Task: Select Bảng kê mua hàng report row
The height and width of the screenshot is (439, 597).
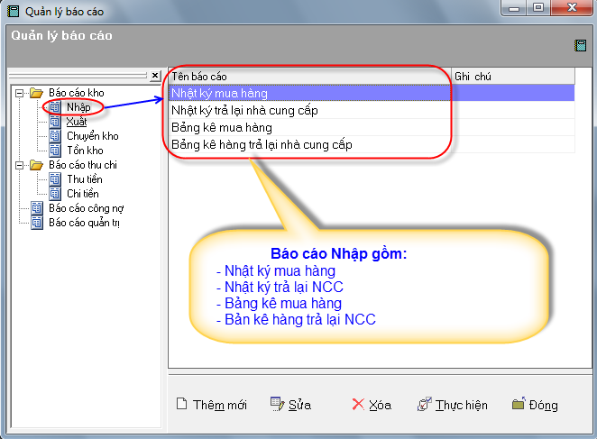Action: pos(222,127)
